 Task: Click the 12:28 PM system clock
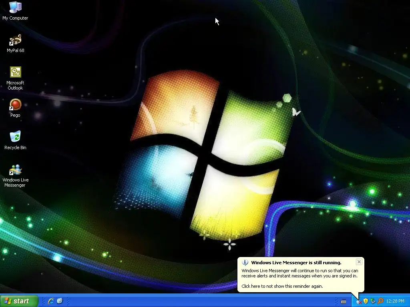point(395,301)
